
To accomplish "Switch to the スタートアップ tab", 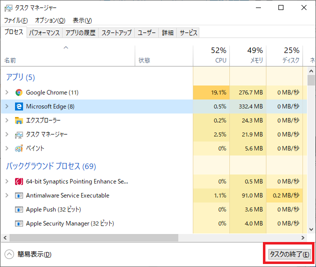I will coord(117,32).
